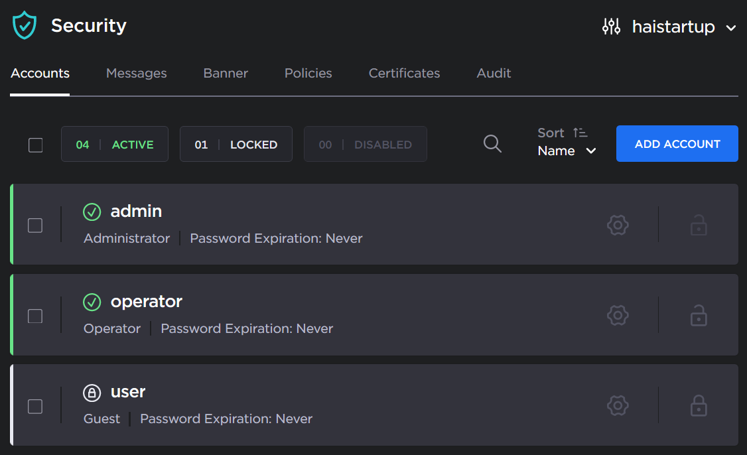747x455 pixels.
Task: Toggle sort order direction icon
Action: coord(580,133)
